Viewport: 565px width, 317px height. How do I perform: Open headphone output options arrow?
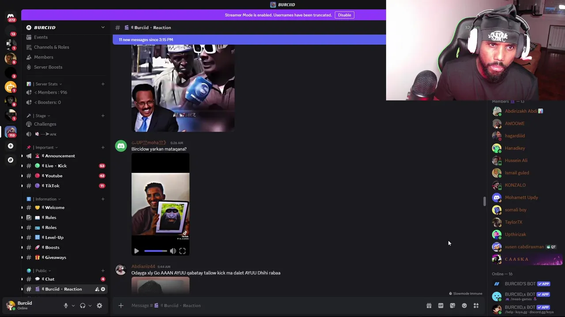[x=90, y=306]
